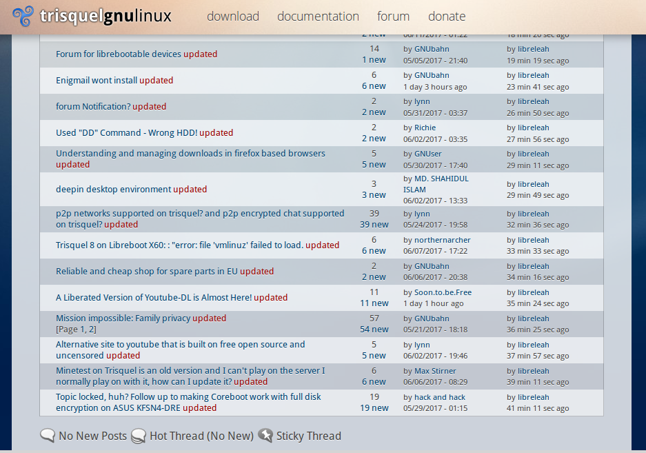Click '11 new' in Youtube-DL row
The image size is (646, 453).
(x=374, y=303)
